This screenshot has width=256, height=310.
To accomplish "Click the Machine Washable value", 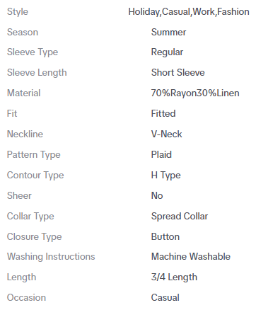I will pos(191,256).
